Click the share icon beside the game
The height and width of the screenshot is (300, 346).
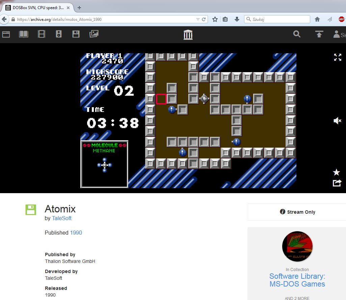coord(337,183)
